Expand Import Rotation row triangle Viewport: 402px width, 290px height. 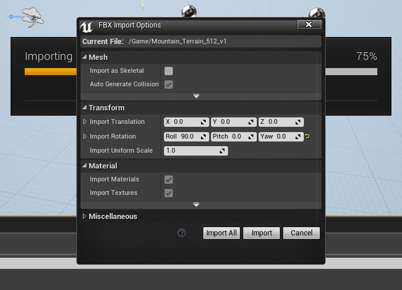click(x=85, y=136)
